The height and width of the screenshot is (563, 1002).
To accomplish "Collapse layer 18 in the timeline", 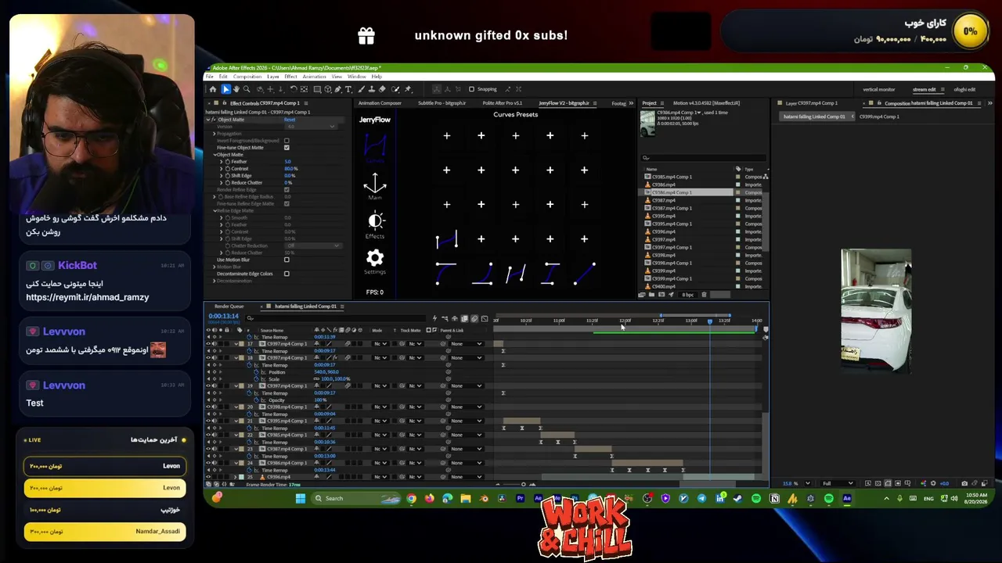I will pos(236,358).
